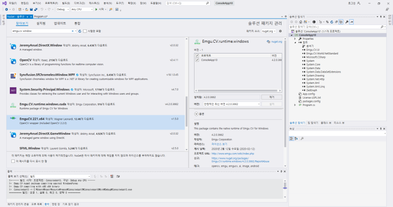Image resolution: width=393 pixels, height=207 pixels.
Task: Open the File menu
Action: 13,3
